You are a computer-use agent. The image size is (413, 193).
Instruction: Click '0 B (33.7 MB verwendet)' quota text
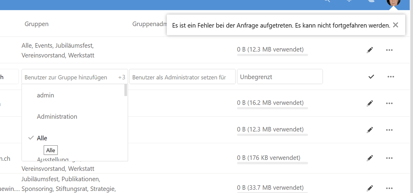[270, 188]
